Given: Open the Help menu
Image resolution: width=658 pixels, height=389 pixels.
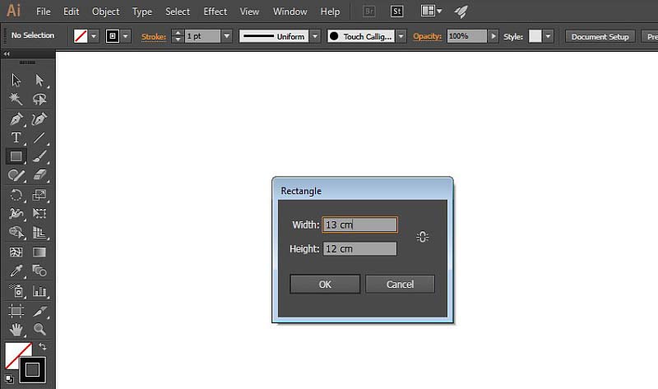Looking at the screenshot, I should (x=331, y=12).
